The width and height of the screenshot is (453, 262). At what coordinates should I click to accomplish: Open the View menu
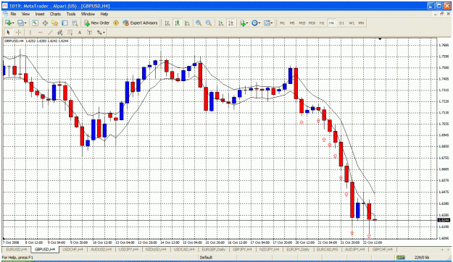point(25,14)
